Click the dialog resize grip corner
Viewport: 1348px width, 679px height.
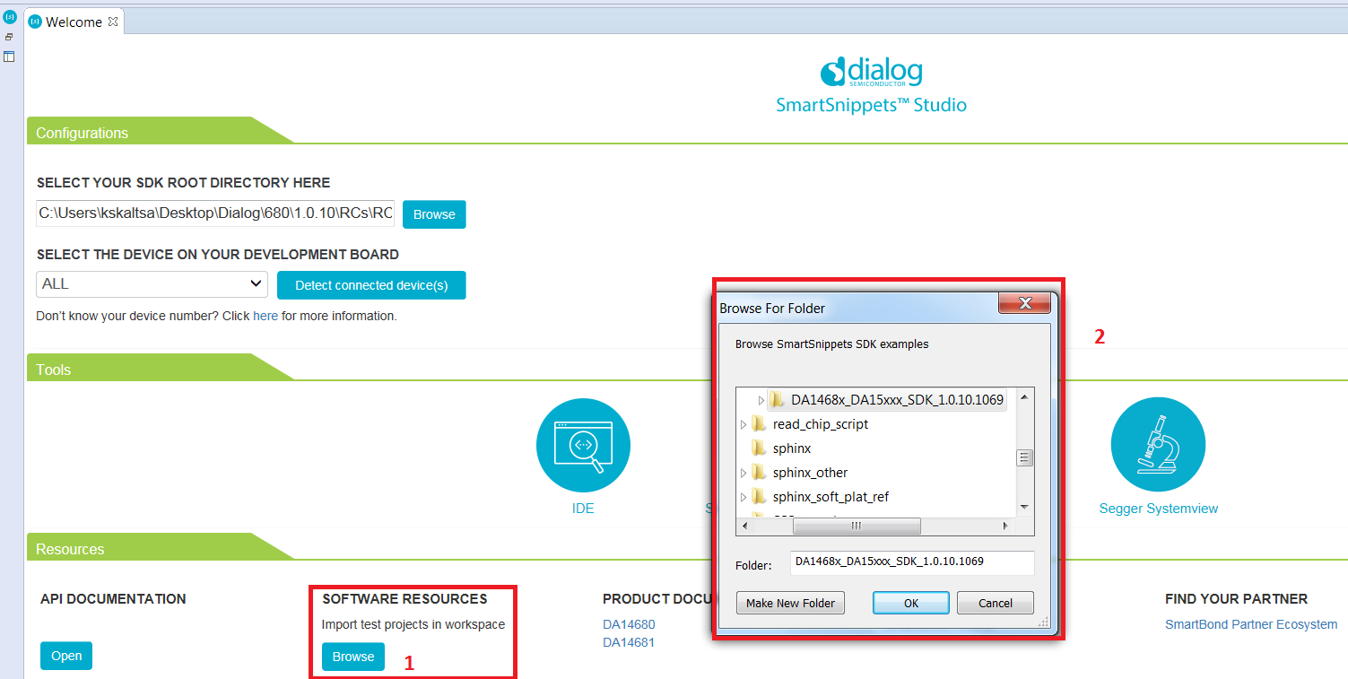[x=1043, y=621]
